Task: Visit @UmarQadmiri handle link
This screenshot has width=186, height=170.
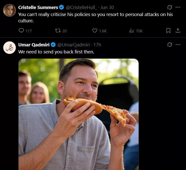Action: click(74, 45)
